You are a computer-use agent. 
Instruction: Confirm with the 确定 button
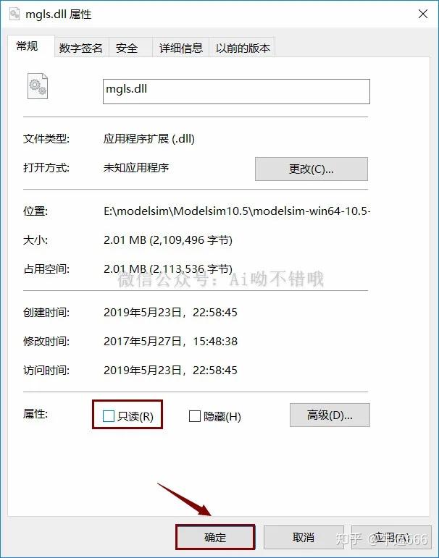pyautogui.click(x=215, y=536)
